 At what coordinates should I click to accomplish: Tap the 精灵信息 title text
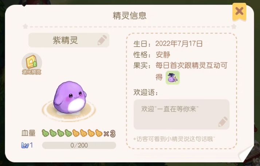click(x=130, y=16)
